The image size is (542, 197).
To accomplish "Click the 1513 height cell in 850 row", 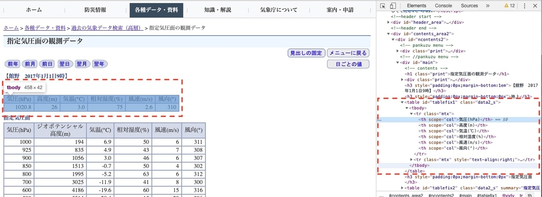I will click(x=60, y=167).
